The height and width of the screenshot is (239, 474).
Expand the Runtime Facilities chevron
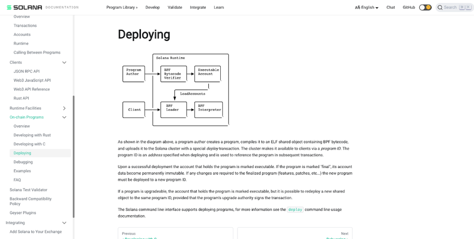(x=64, y=108)
